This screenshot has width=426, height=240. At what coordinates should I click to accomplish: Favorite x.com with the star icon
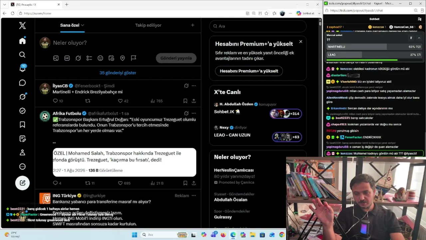267,13
